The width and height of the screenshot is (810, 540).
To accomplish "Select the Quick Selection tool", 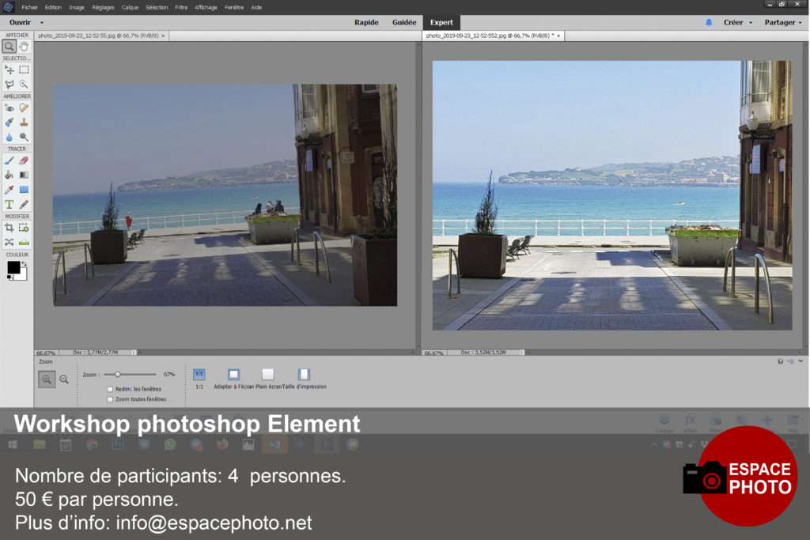I will (24, 84).
